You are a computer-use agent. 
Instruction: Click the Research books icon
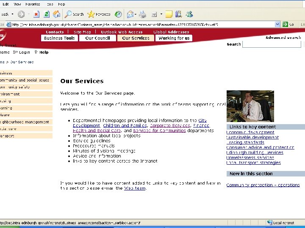pyautogui.click(x=179, y=14)
